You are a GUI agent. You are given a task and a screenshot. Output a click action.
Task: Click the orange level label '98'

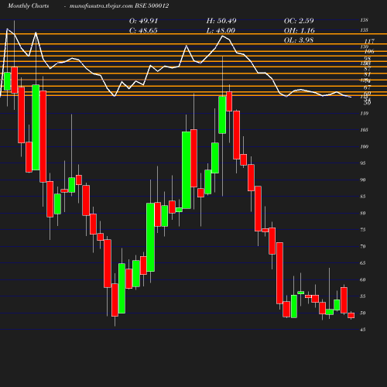click(x=368, y=59)
